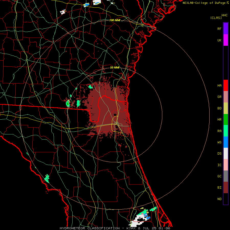The image size is (230, 230).
Task: Click the RA legend label
Action: 219,131
